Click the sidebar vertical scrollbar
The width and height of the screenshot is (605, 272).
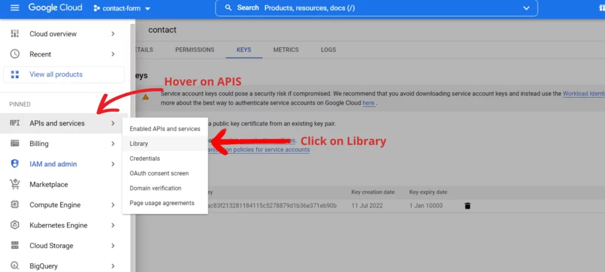(x=132, y=147)
